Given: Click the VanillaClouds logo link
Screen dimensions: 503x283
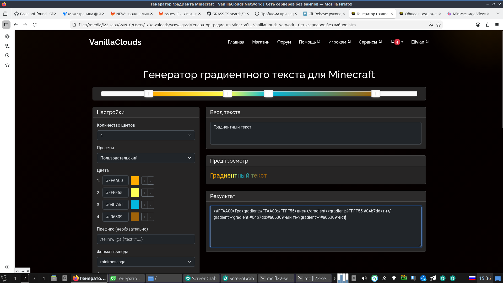Looking at the screenshot, I should pos(115,42).
